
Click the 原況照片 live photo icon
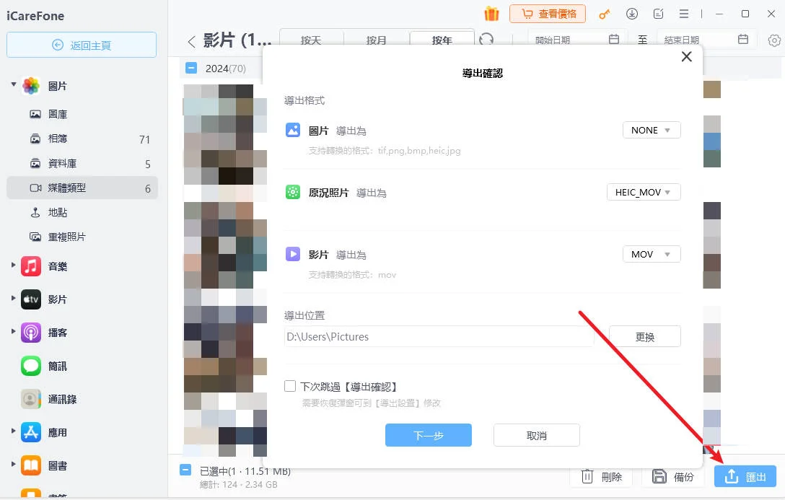click(x=293, y=192)
